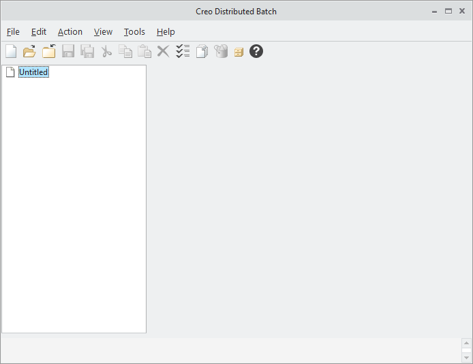The width and height of the screenshot is (473, 364).
Task: Click the clipboard paste icon
Action: [x=144, y=51]
